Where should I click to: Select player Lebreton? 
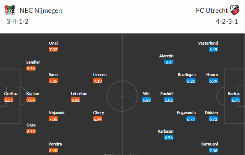click(79, 94)
